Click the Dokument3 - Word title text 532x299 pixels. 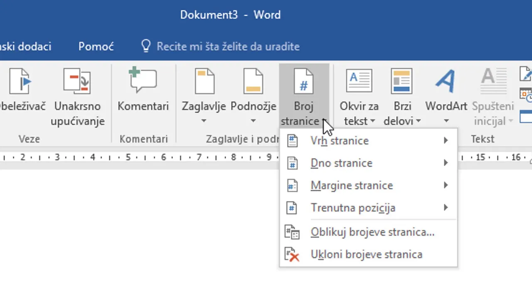(x=230, y=15)
